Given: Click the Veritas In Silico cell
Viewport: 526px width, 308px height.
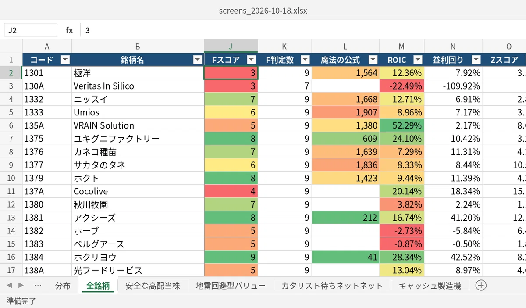Looking at the screenshot, I should 138,86.
